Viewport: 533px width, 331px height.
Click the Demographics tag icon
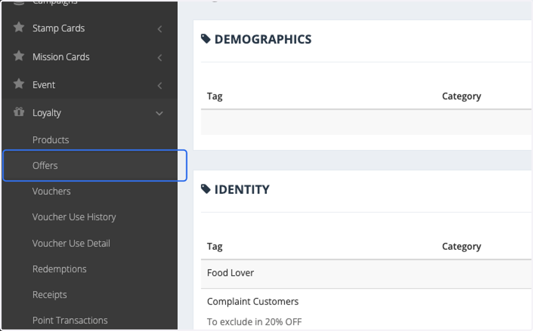[x=206, y=39]
